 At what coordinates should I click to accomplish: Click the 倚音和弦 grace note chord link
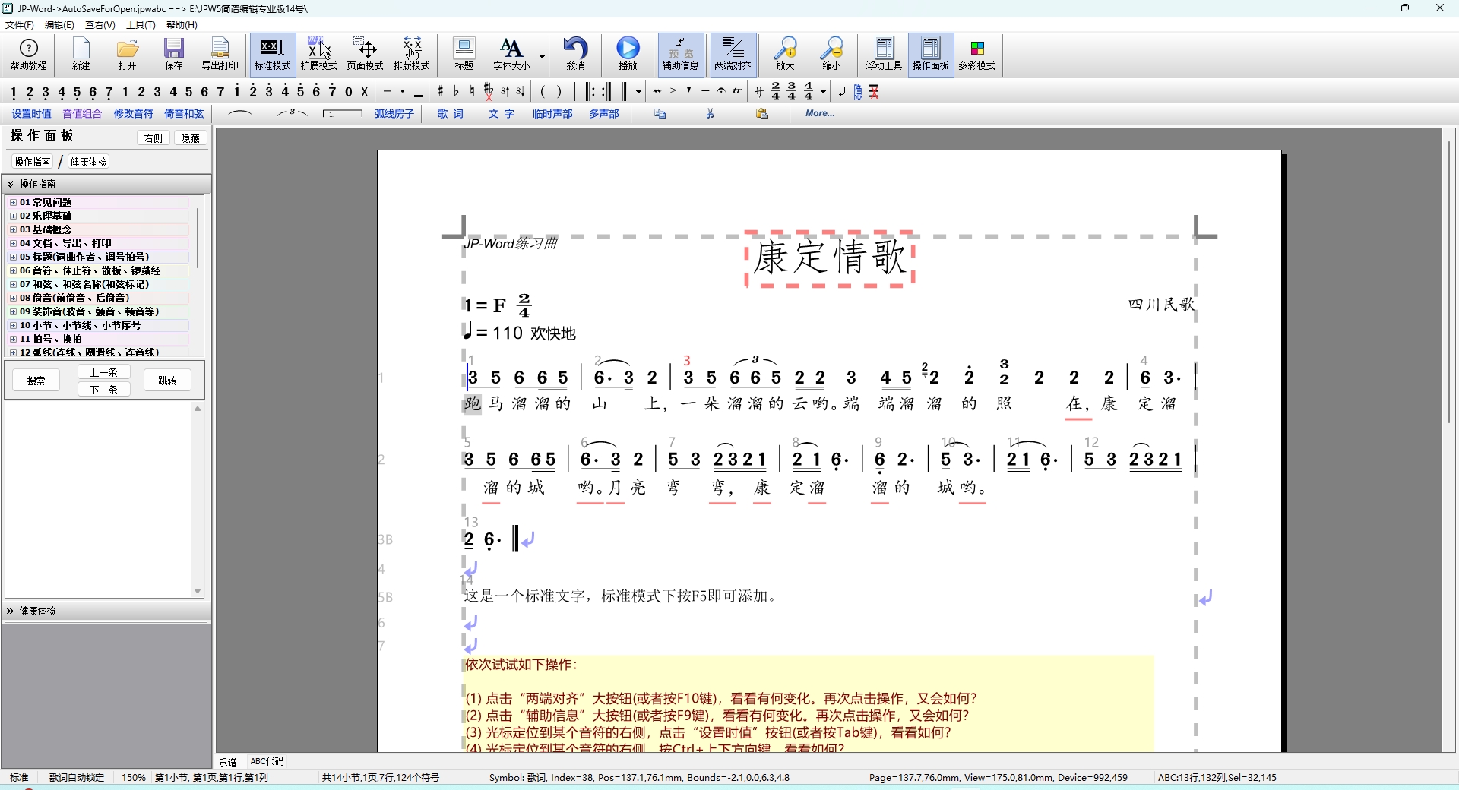(x=184, y=114)
